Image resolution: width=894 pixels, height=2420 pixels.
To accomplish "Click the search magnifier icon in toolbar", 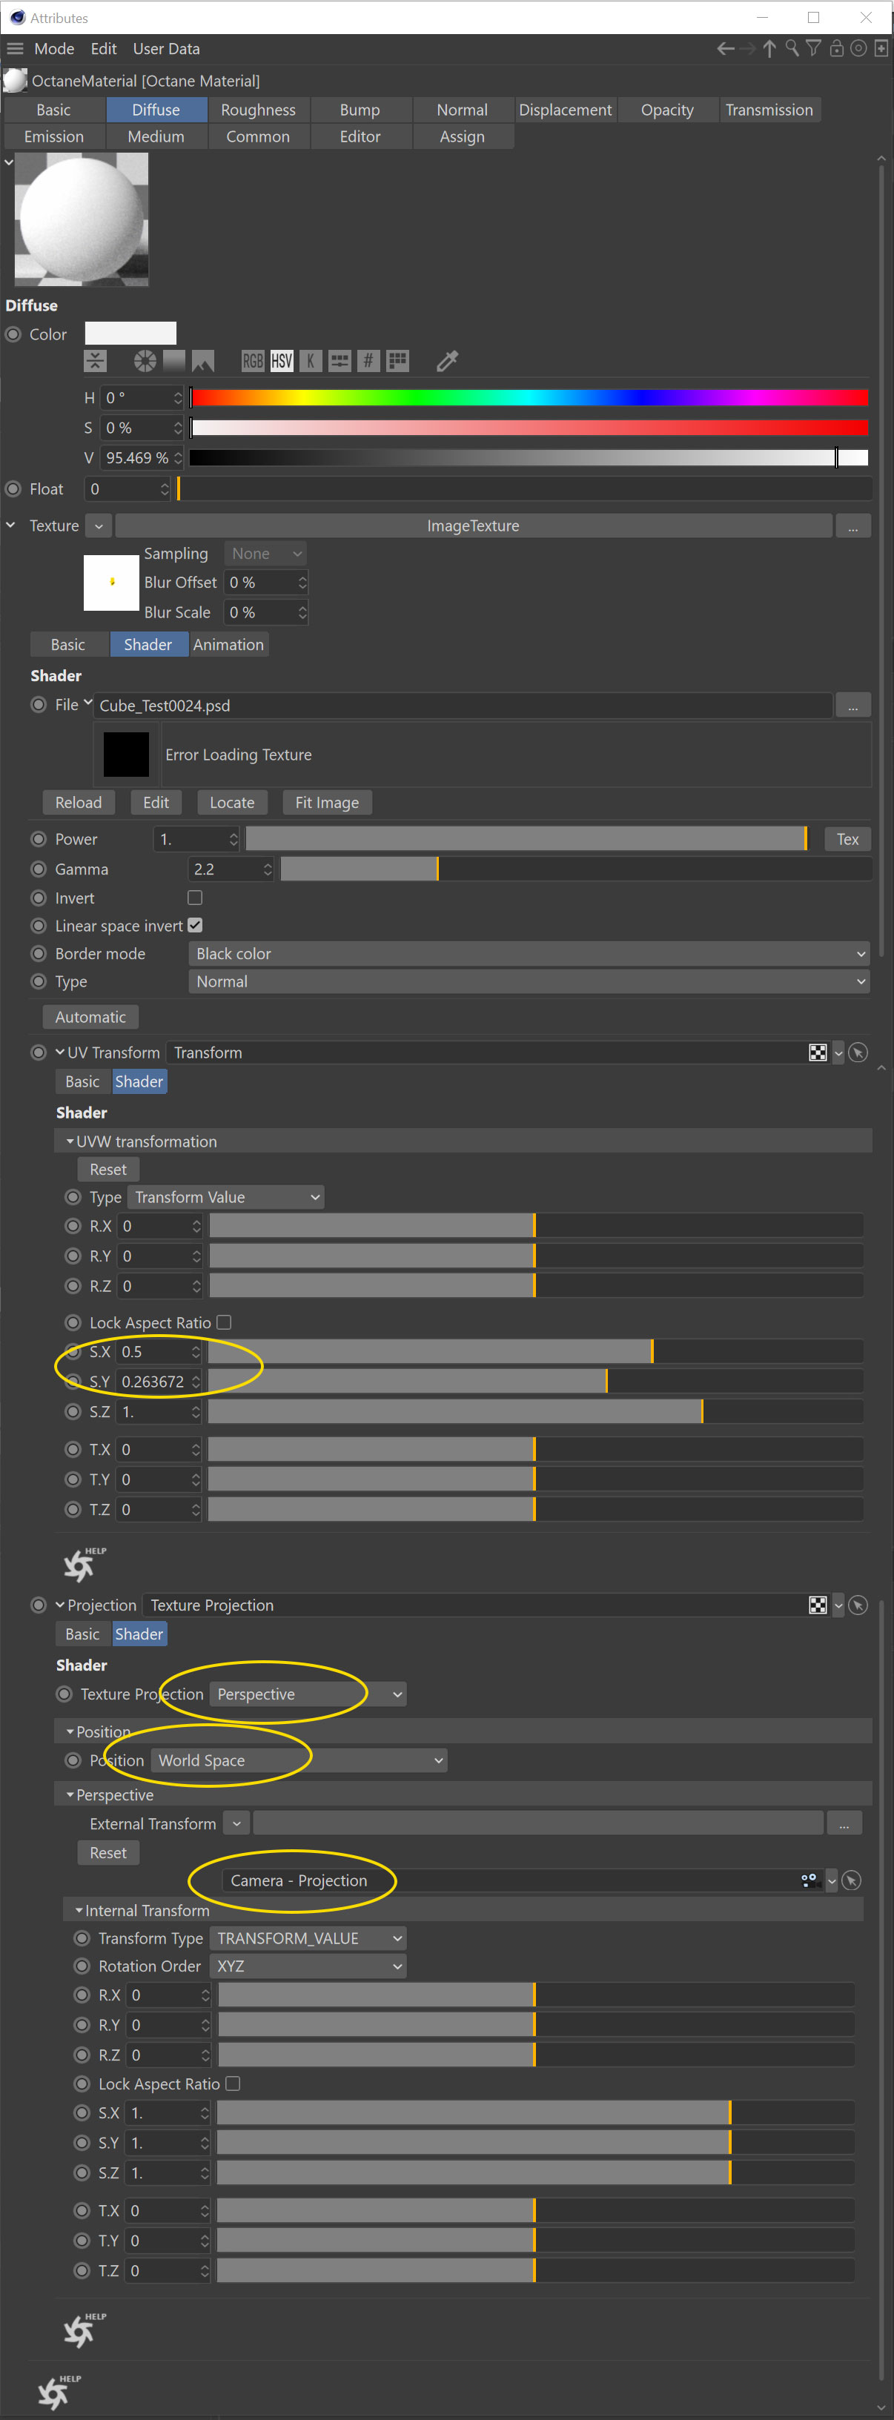I will [x=792, y=49].
